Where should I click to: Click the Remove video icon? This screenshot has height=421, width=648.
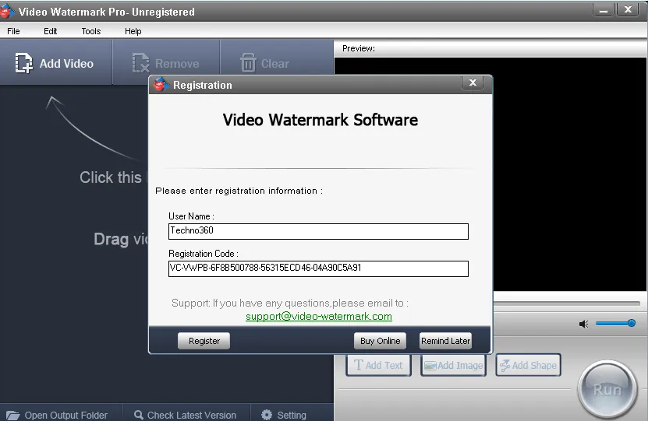tap(141, 64)
